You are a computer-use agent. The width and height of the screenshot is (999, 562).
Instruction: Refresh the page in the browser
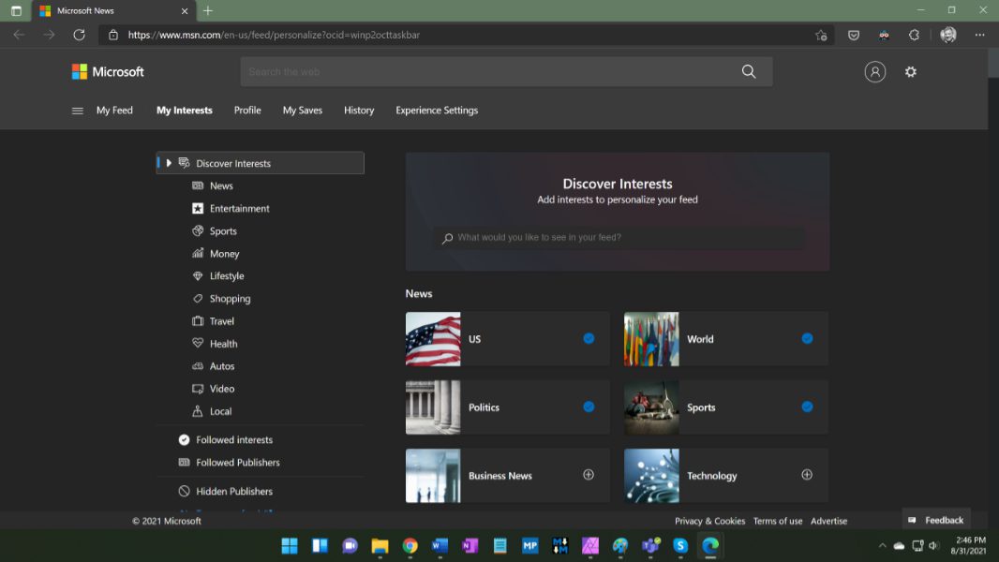(79, 35)
